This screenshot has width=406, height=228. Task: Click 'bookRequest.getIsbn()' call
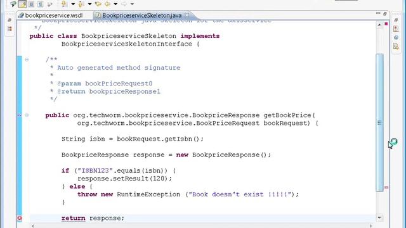click(158, 139)
